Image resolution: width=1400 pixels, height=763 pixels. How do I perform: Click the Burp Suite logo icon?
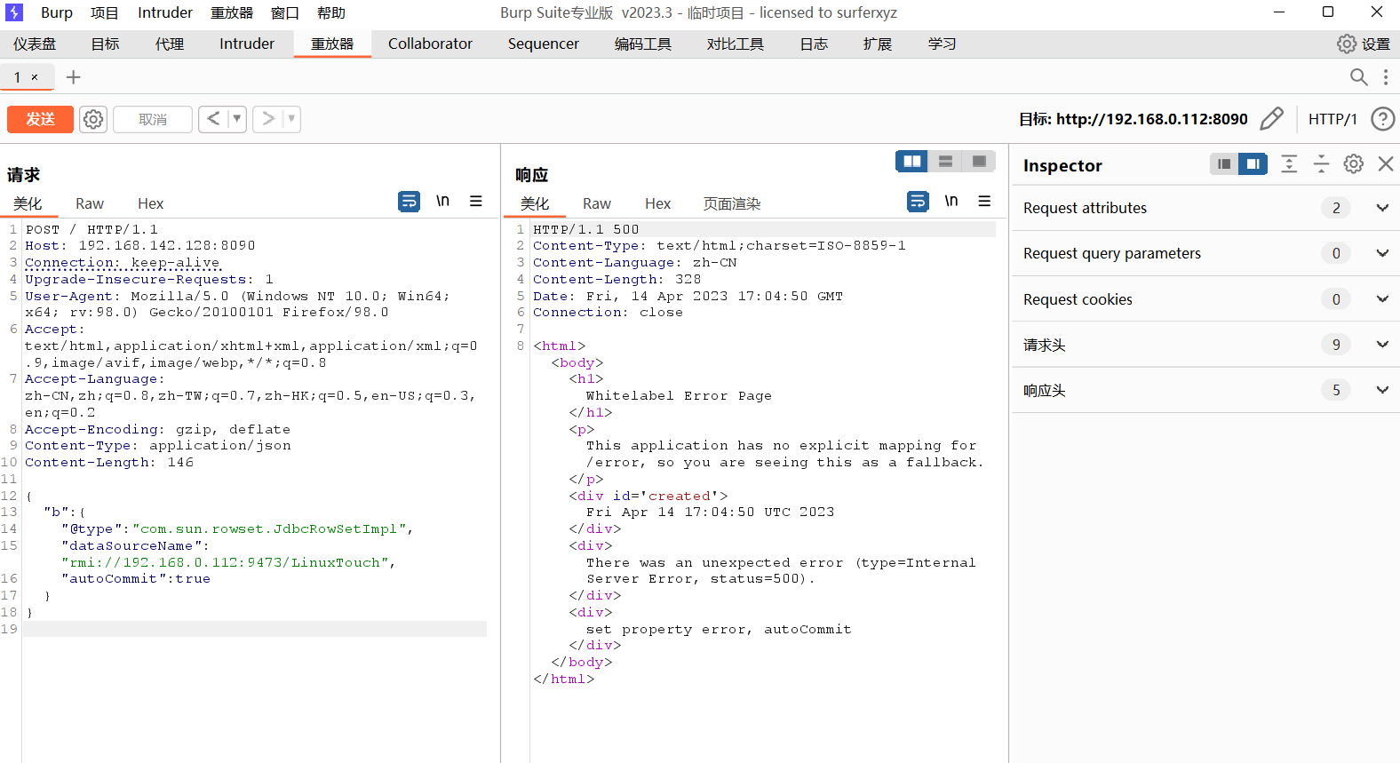pyautogui.click(x=14, y=12)
